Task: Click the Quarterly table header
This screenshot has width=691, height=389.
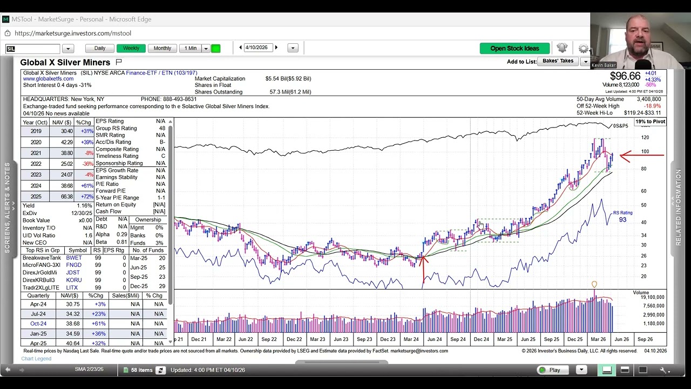Action: [38, 296]
